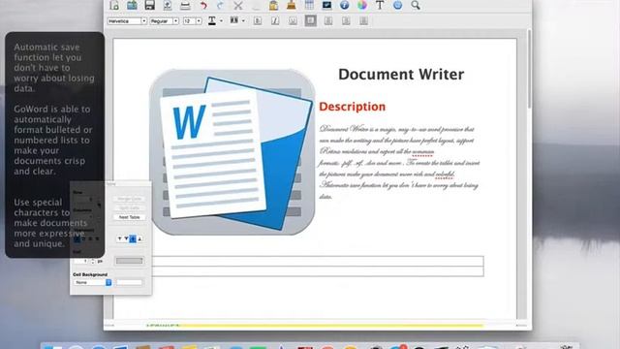Open the Regular font style dropdown
The image size is (620, 349).
pyautogui.click(x=164, y=21)
